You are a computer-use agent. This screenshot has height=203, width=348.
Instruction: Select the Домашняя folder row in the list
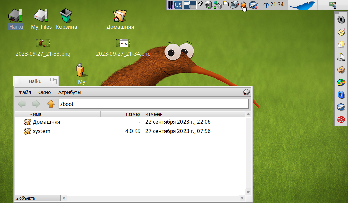pos(130,122)
